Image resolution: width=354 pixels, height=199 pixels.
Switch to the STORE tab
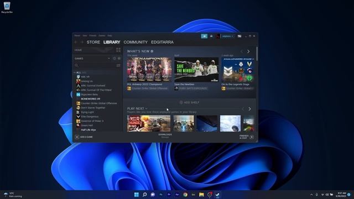[93, 42]
